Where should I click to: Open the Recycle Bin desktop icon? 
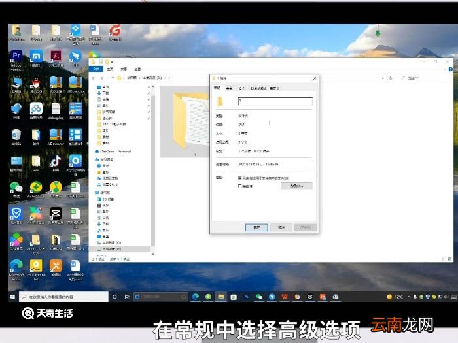[16, 137]
